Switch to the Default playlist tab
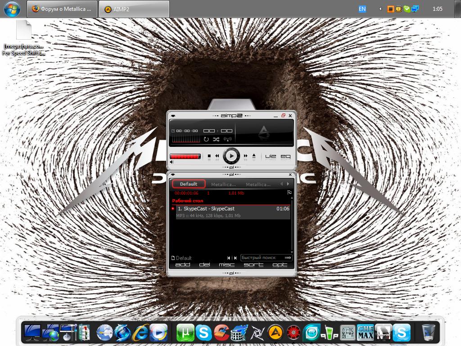The width and height of the screenshot is (461, 346). (189, 184)
